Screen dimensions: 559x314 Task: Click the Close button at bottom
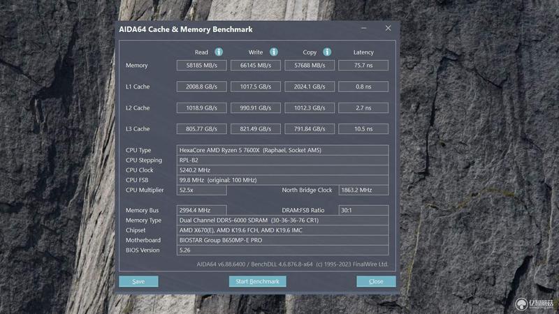pos(376,281)
